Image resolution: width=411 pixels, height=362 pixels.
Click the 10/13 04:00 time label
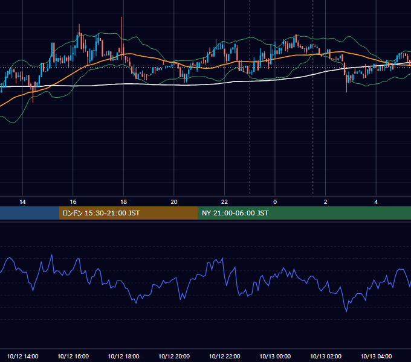tap(376, 356)
